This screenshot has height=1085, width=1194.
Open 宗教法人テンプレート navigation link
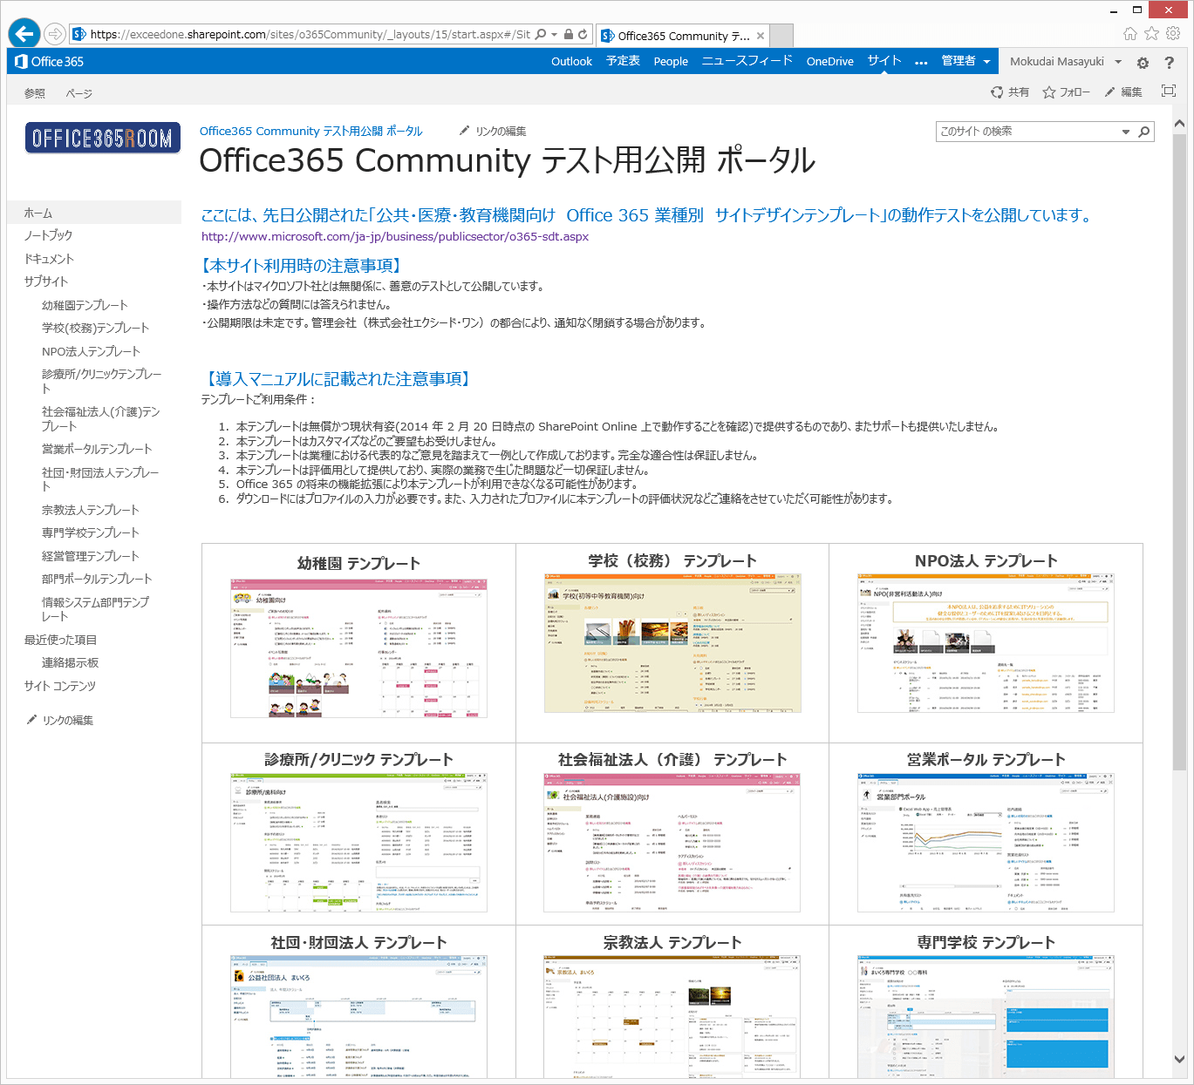pos(91,510)
